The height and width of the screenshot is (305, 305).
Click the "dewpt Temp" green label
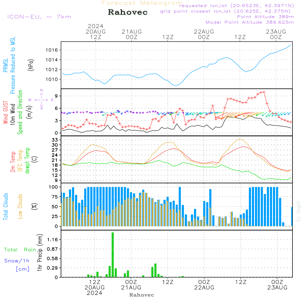coord(27,160)
